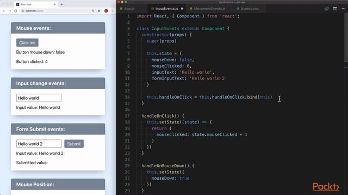Click 'Button clicked: 4' text
348x195 pixels.
pyautogui.click(x=32, y=61)
